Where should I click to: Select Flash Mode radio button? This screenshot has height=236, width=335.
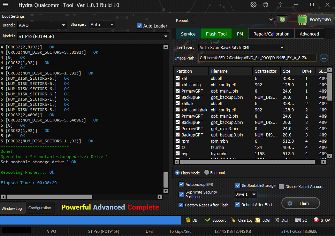[177, 173]
